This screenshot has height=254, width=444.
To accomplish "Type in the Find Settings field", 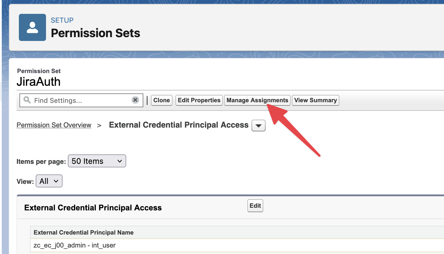I will [x=80, y=100].
